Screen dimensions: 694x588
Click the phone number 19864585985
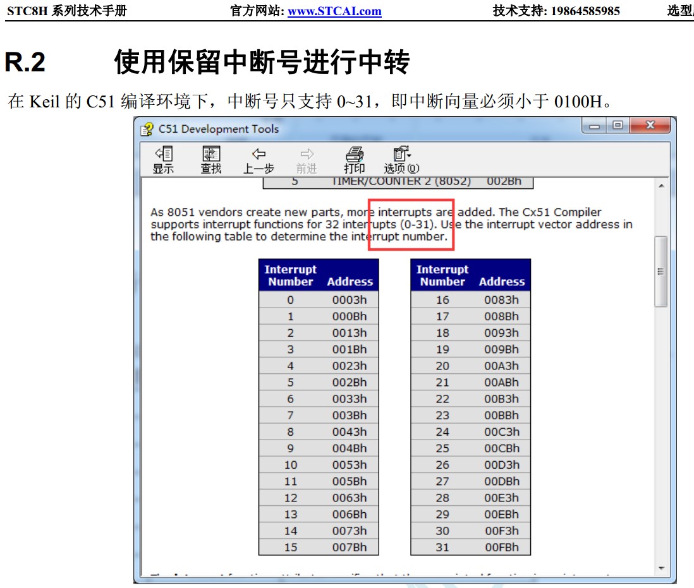coord(585,11)
